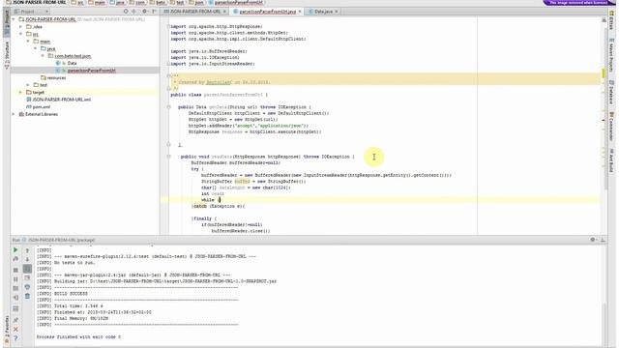
Task: Click the java breadcrumb in navigation bar
Action: (117, 2)
